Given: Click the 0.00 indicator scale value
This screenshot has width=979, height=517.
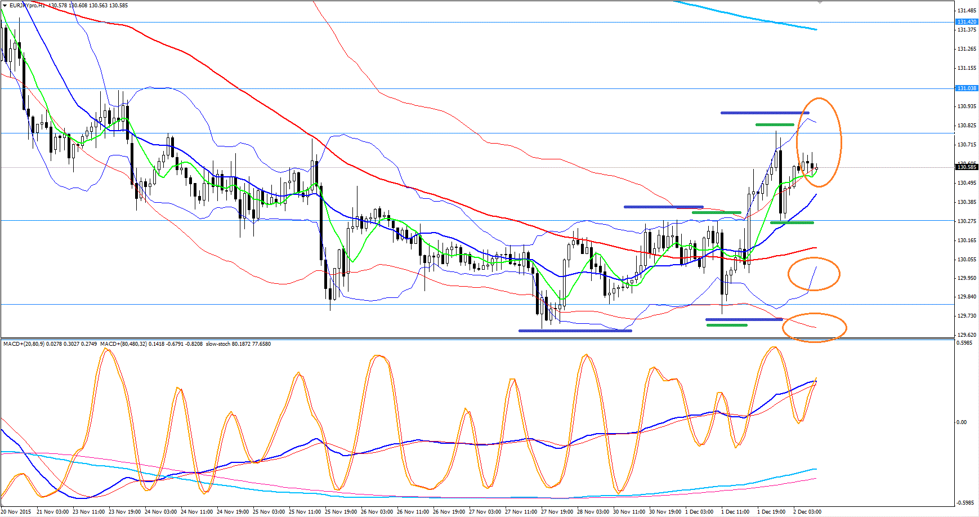Looking at the screenshot, I should (x=962, y=422).
